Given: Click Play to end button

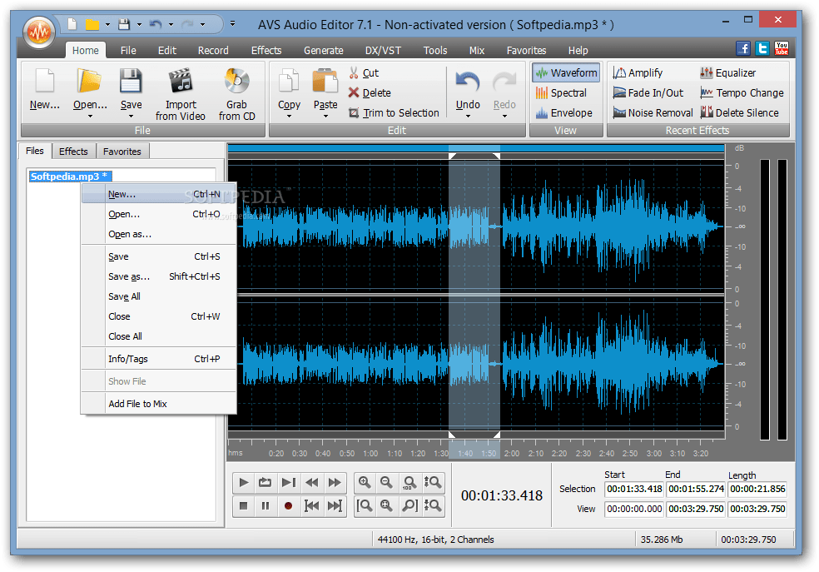Looking at the screenshot, I should coord(288,483).
